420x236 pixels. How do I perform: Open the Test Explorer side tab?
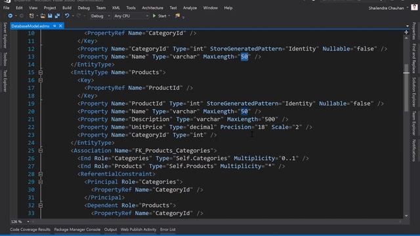5,81
